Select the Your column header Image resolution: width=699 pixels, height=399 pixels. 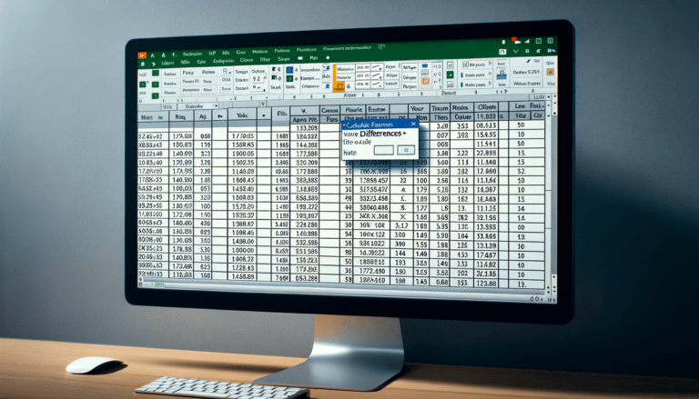pyautogui.click(x=417, y=108)
